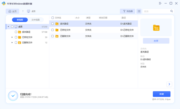This screenshot has width=180, height=109.
Task: Collapse the 桌面 tree node
Action: click(8, 27)
